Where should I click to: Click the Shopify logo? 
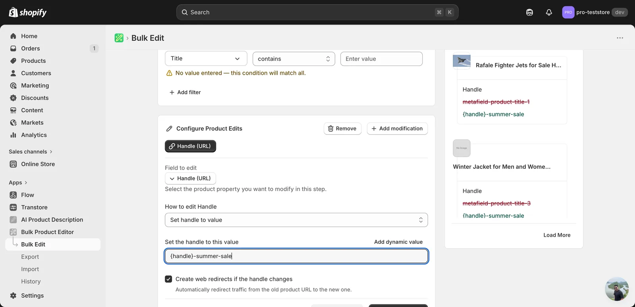pos(28,12)
